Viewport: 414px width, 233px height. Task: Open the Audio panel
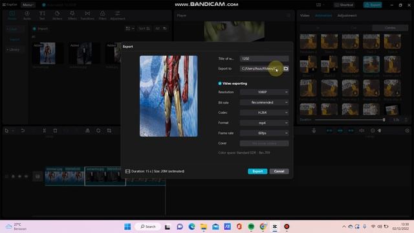pos(27,16)
